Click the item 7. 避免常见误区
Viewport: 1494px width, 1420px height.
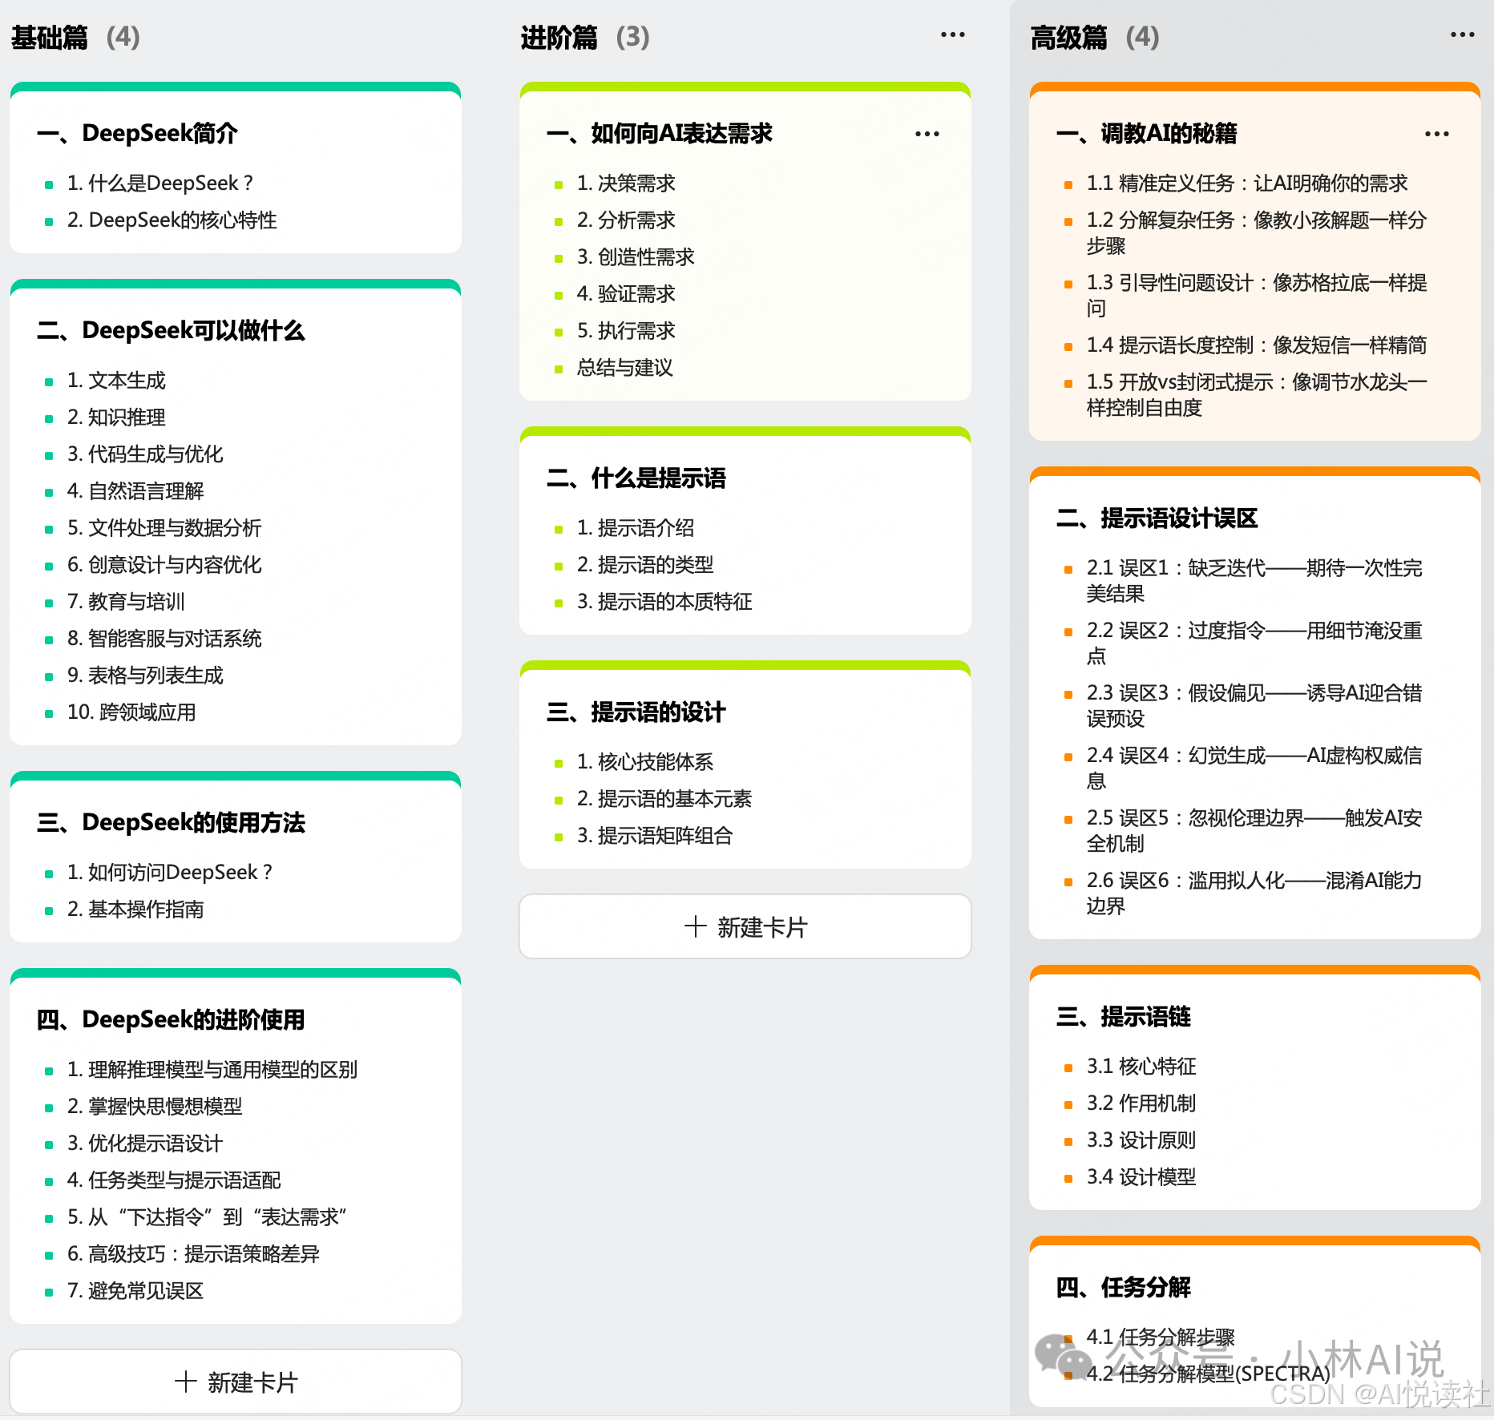(x=135, y=1291)
